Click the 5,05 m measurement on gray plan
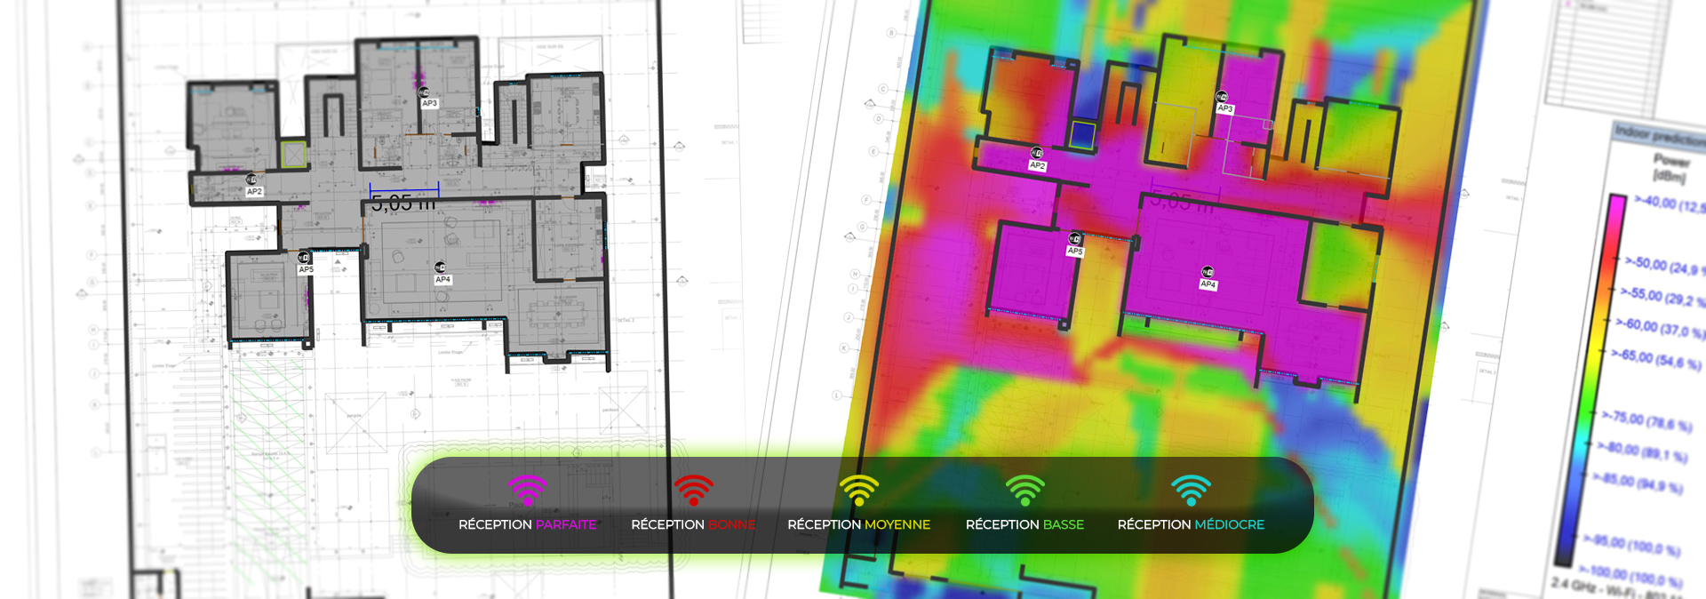This screenshot has height=599, width=1706. (x=403, y=204)
